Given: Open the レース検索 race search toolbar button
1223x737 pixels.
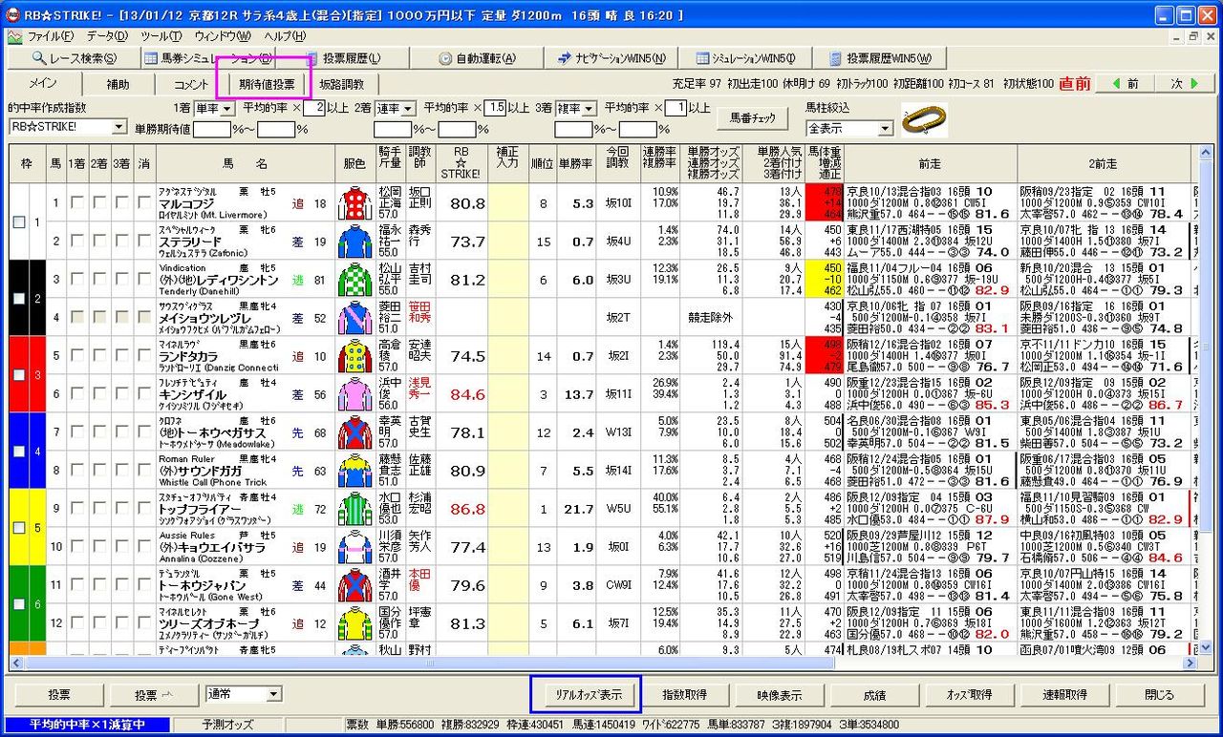Looking at the screenshot, I should point(73,58).
